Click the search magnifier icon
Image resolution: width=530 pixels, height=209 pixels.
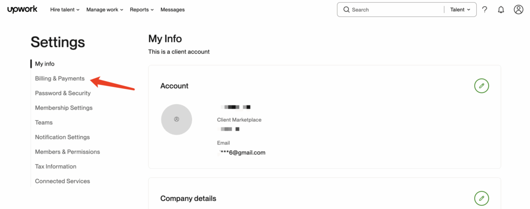coord(346,9)
